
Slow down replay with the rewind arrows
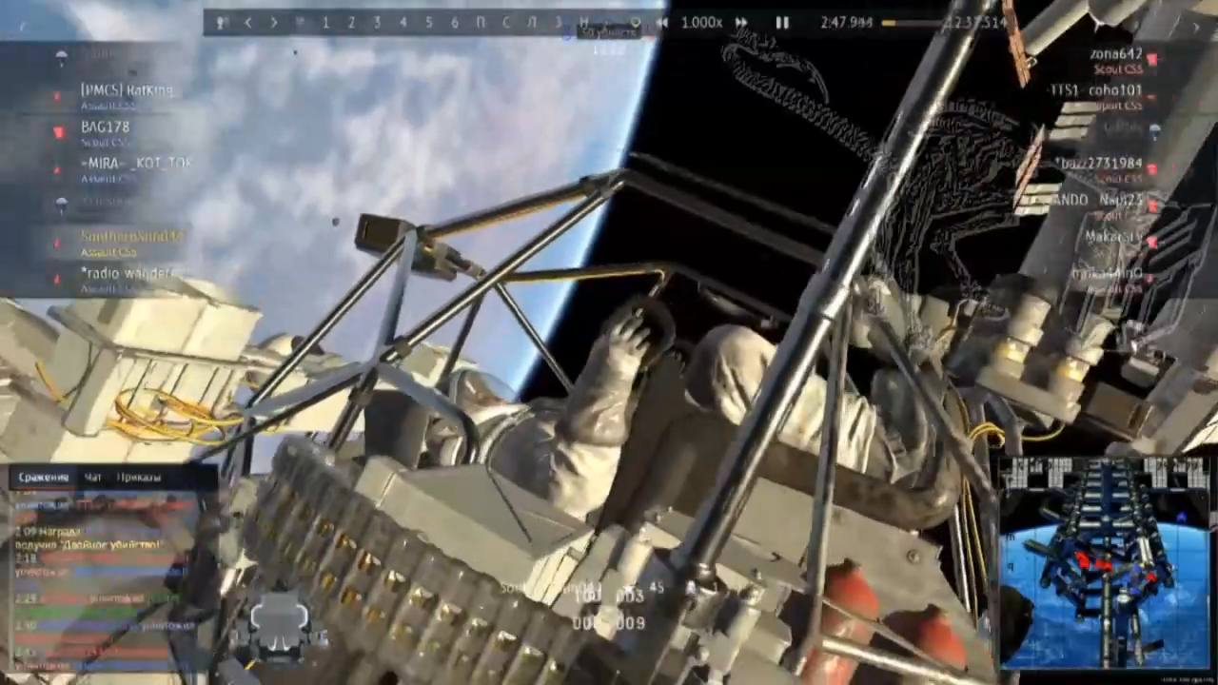point(661,23)
